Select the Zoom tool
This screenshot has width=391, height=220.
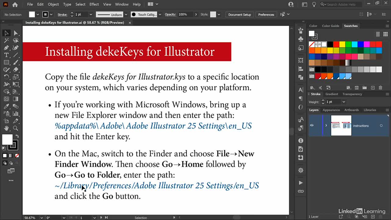click(16, 128)
